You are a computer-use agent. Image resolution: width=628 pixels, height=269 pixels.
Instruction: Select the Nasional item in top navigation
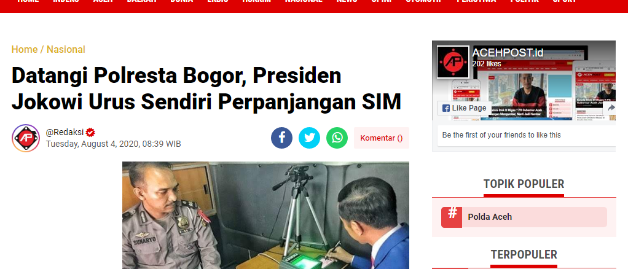pos(304,2)
